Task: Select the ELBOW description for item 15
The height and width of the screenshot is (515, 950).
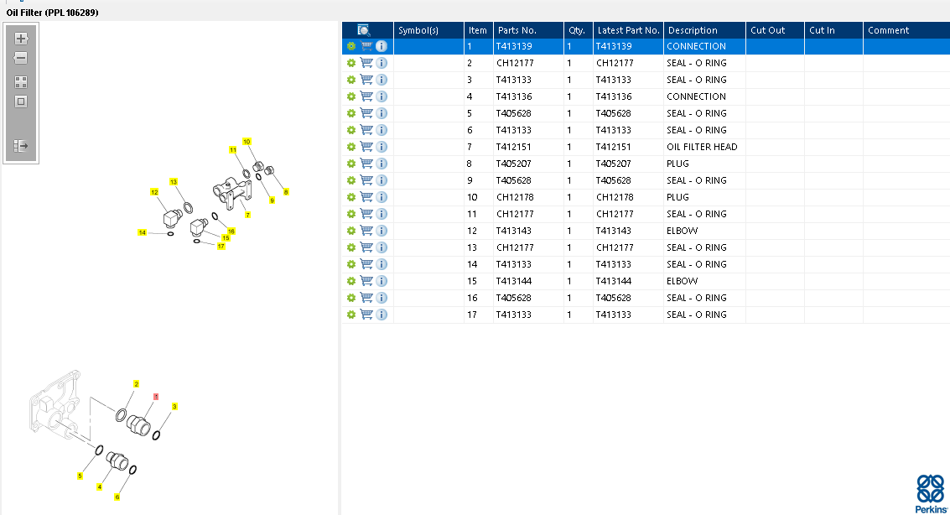Action: coord(683,281)
